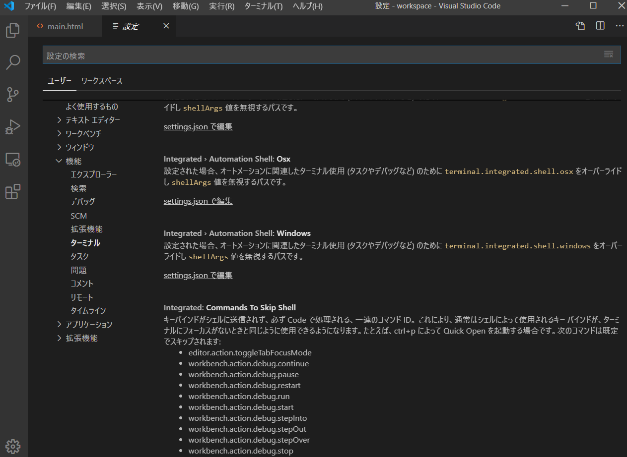Open the ターミナル(T) menu

point(264,6)
